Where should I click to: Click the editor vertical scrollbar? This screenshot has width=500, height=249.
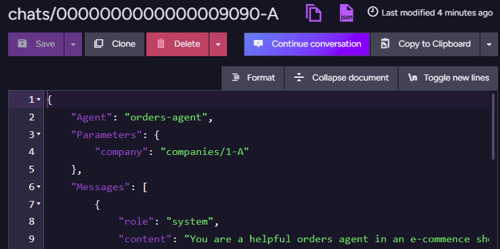pyautogui.click(x=494, y=131)
